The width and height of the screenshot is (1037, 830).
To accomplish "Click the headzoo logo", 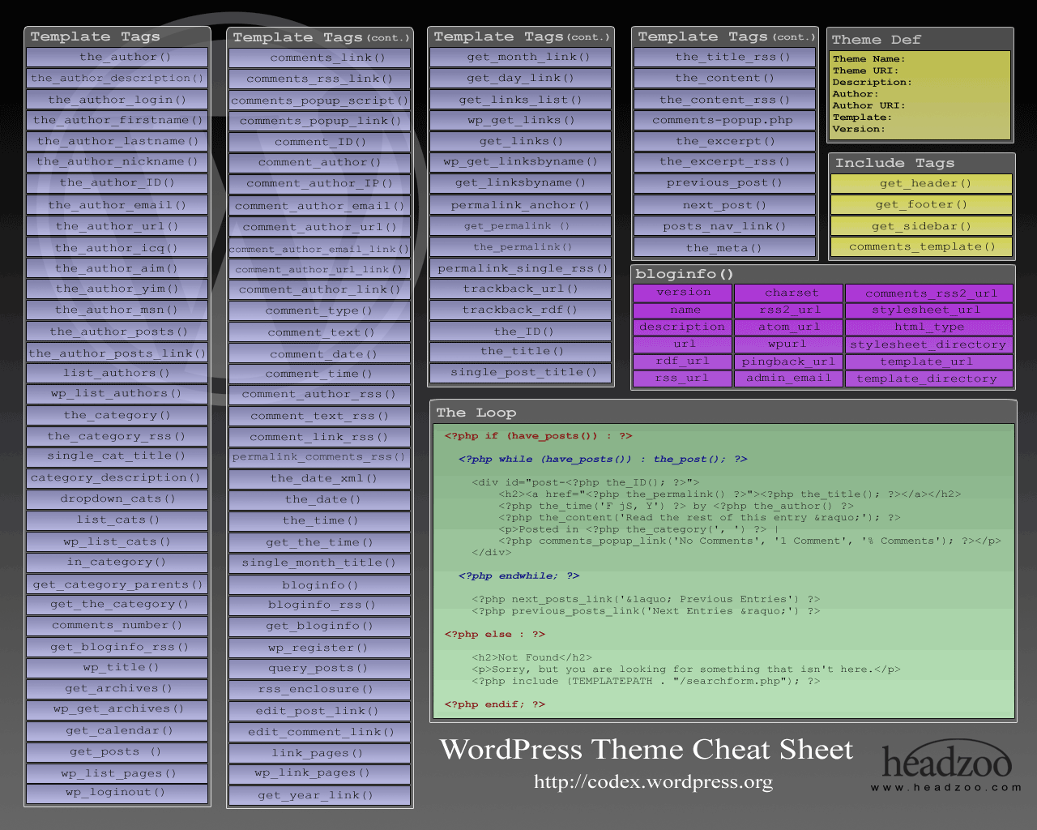I will (945, 761).
